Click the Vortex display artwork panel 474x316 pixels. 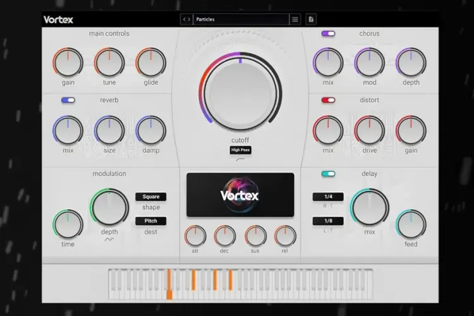click(x=240, y=195)
